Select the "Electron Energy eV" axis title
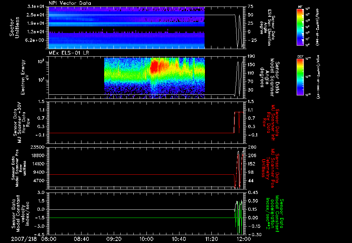This screenshot has width=352, height=243. [x=25, y=77]
